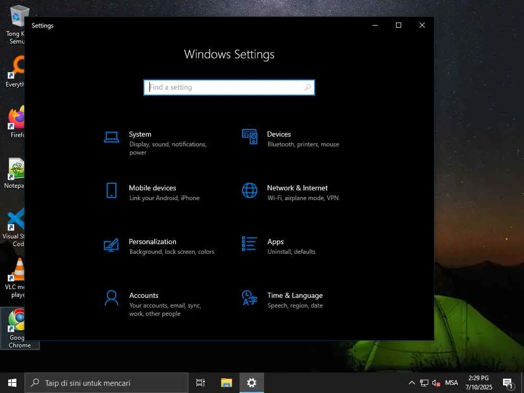This screenshot has height=393, width=524.
Task: Open the Time & Language icon
Action: (x=250, y=298)
